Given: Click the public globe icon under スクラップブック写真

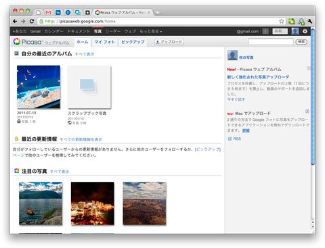Looking at the screenshot, I should [70, 123].
